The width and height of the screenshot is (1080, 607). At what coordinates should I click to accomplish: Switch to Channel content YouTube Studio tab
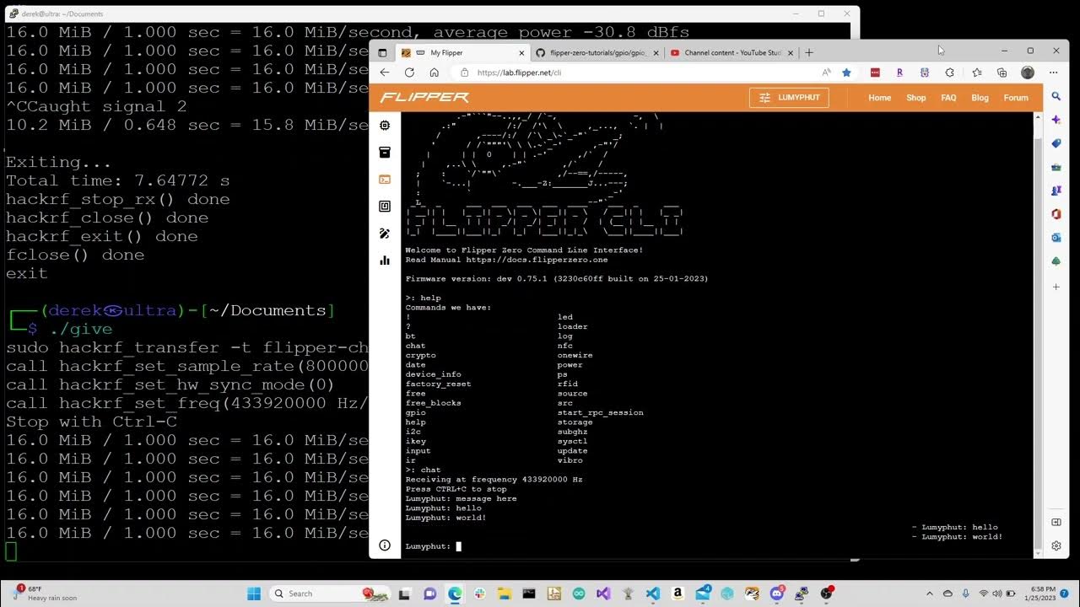point(732,52)
